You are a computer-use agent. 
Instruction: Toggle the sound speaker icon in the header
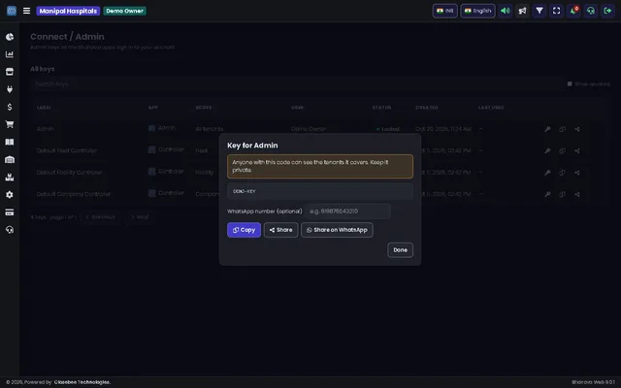[506, 11]
